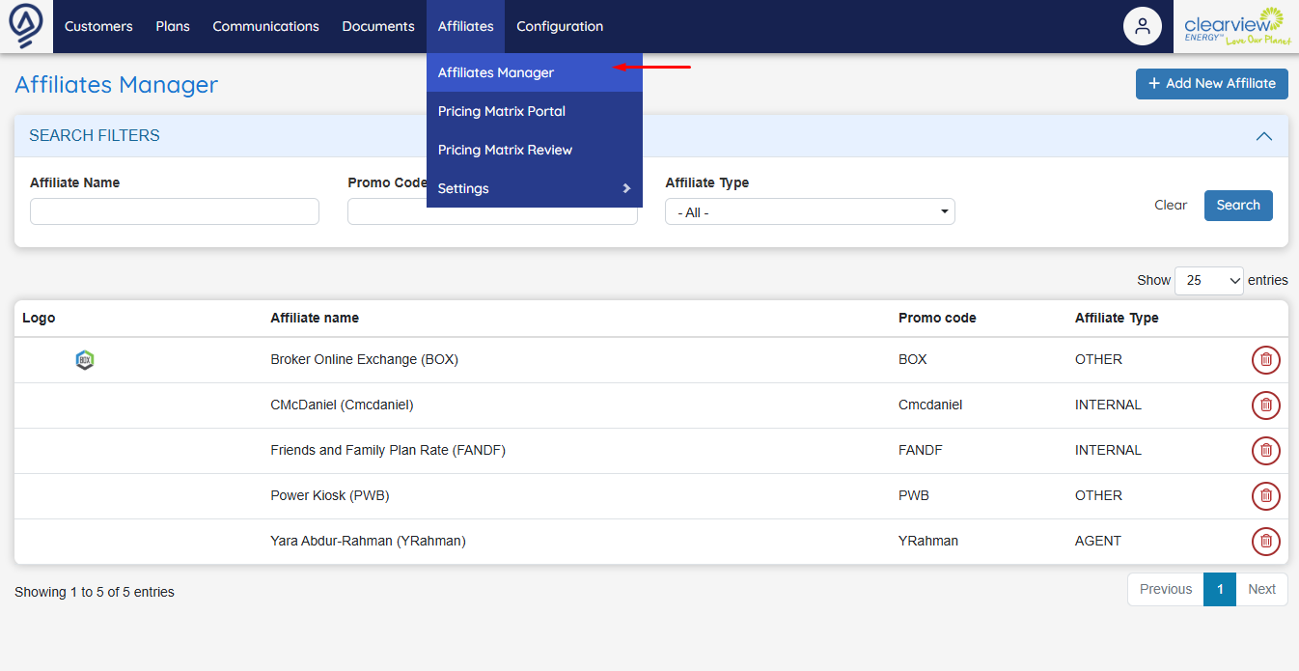The height and width of the screenshot is (671, 1299).
Task: Select Pricing Matrix Review menu entry
Action: coord(535,150)
